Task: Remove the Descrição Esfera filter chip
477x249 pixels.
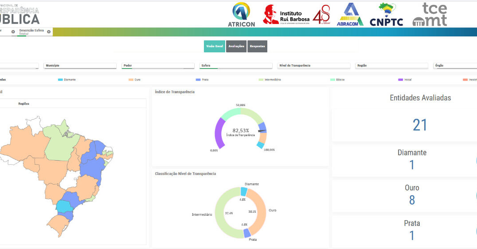Action: coord(49,32)
